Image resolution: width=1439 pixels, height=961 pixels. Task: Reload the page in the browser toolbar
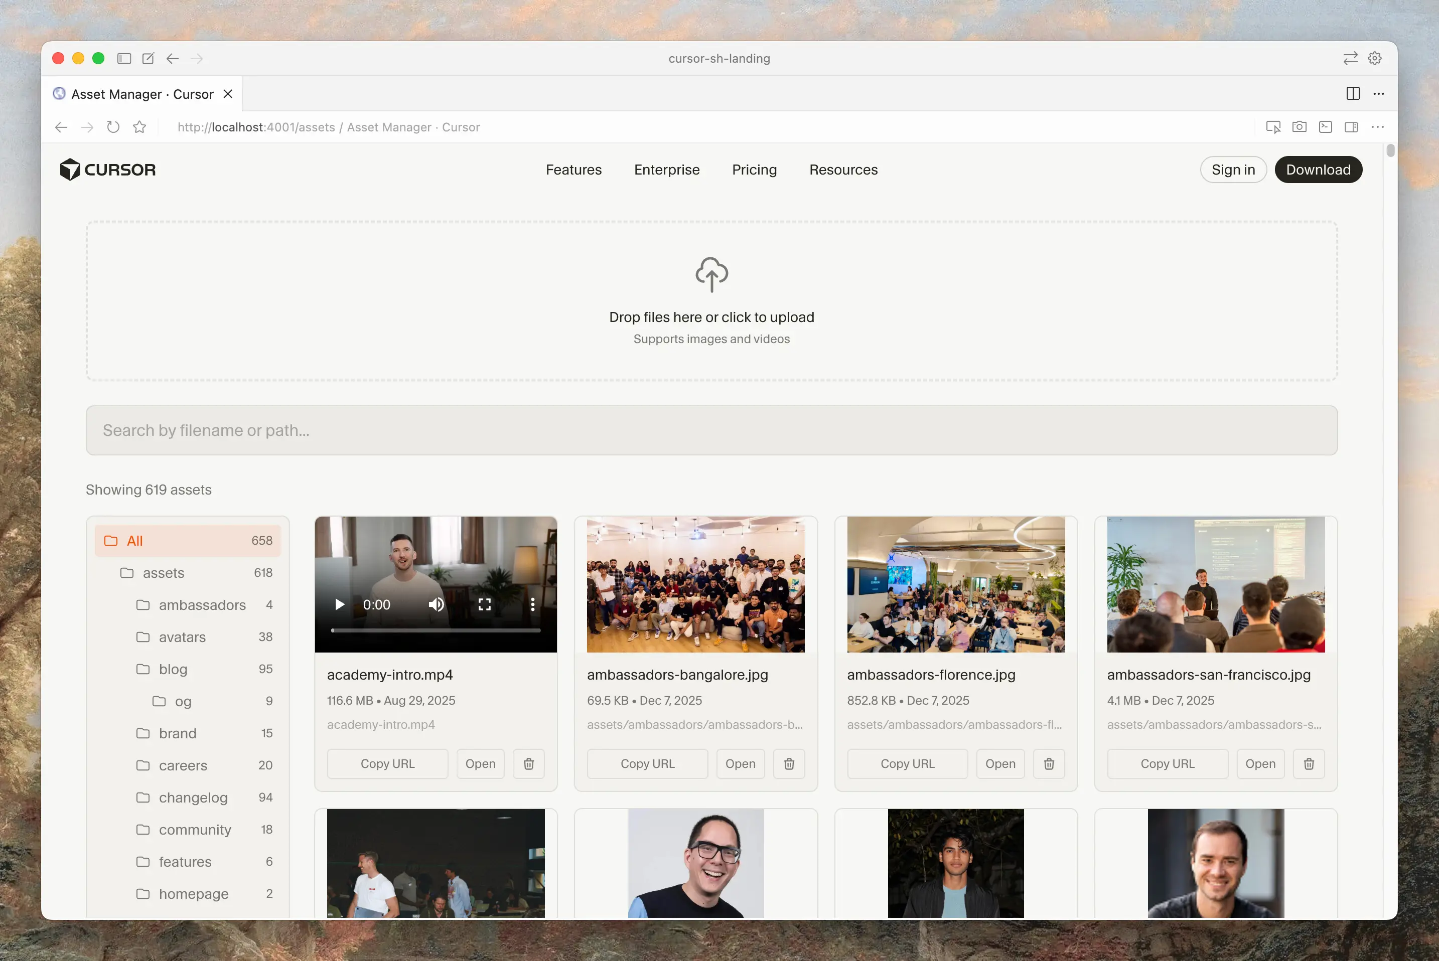(x=113, y=127)
